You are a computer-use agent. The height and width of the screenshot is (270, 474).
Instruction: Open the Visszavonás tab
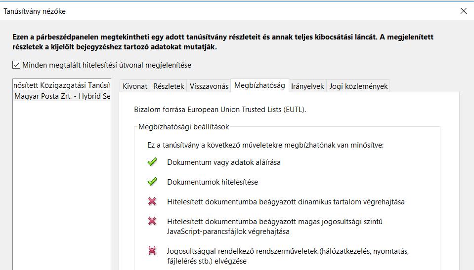click(209, 86)
